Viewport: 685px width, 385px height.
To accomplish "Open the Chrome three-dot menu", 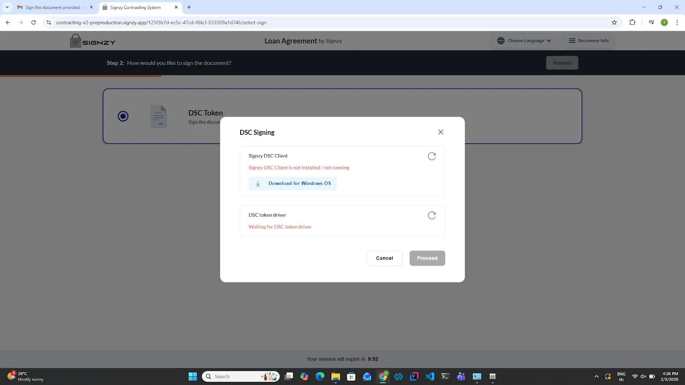I will tap(677, 23).
